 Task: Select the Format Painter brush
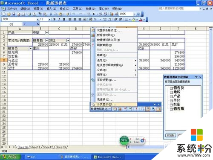point(68,14)
